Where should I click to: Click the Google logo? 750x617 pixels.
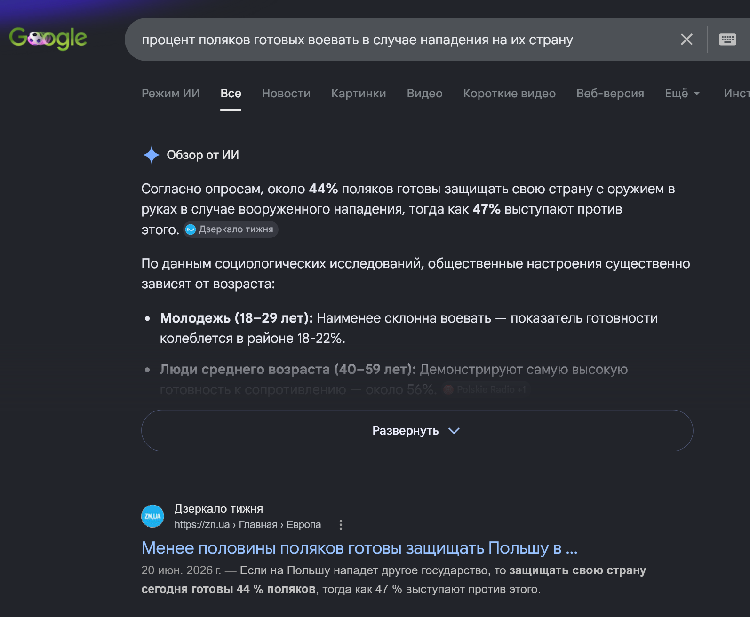click(x=48, y=39)
